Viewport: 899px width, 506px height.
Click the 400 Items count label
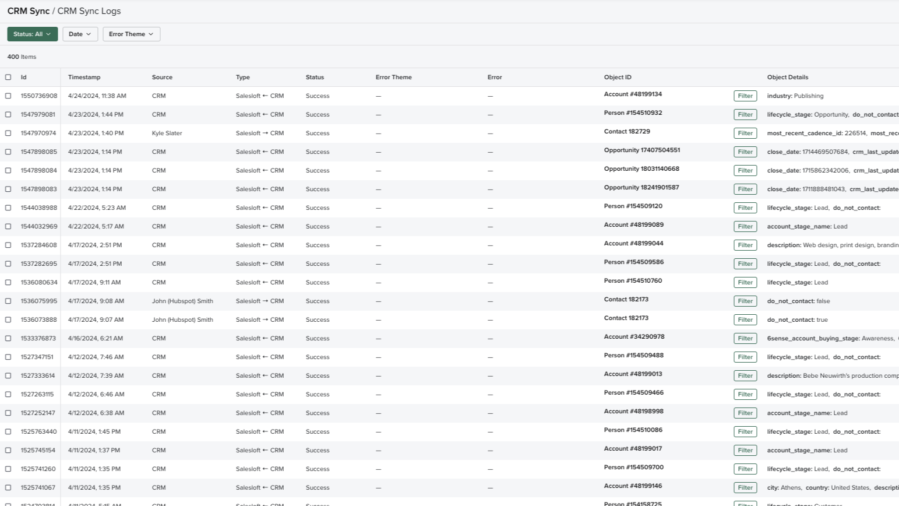(x=22, y=57)
